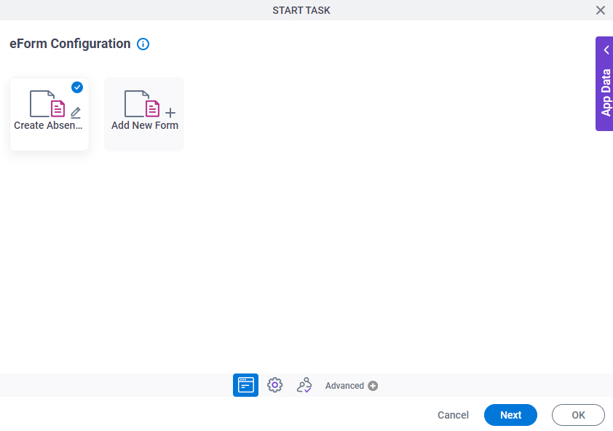Click the Add New Form card
The image size is (613, 431).
pyautogui.click(x=144, y=114)
